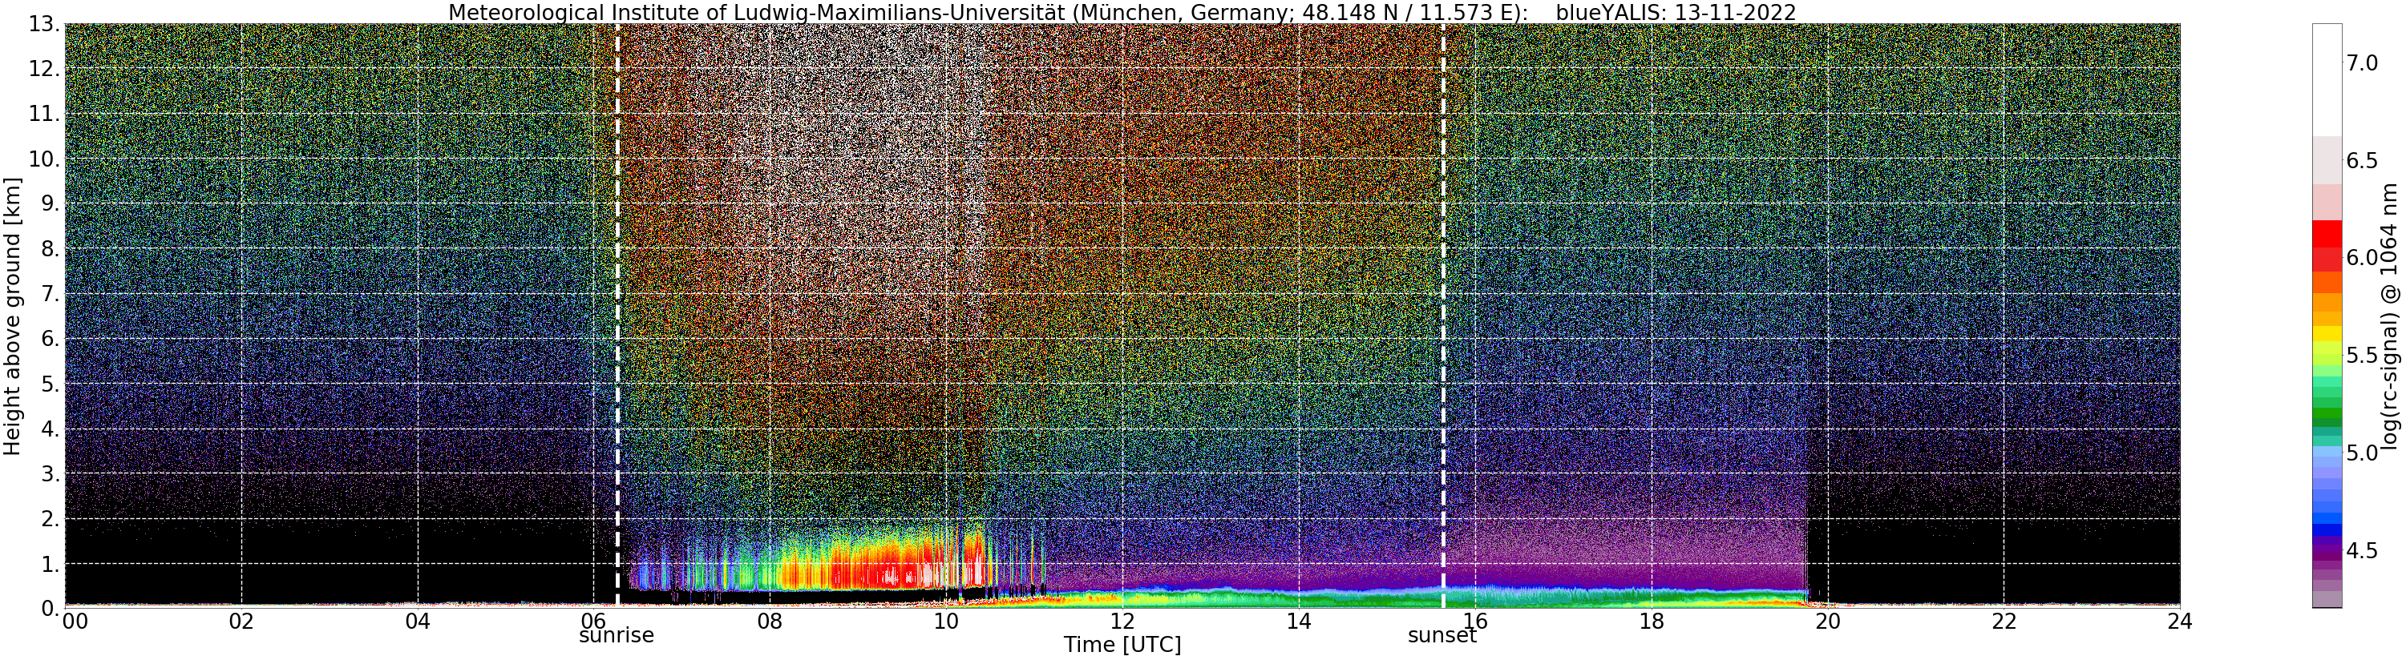This screenshot has height=660, width=2406.
Task: Click the x-axis tick label '02'
Action: (241, 622)
